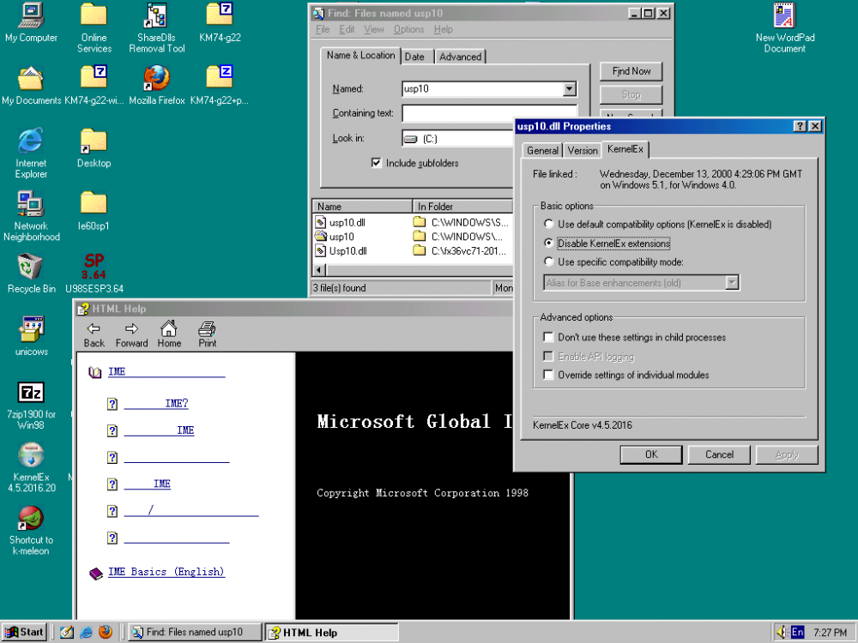Switch to the Version tab in Properties
Image resolution: width=858 pixels, height=643 pixels.
click(x=582, y=149)
